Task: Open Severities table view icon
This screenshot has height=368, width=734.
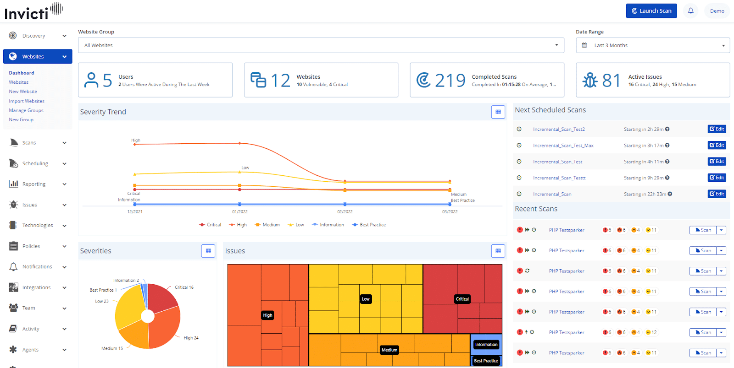Action: (x=208, y=251)
